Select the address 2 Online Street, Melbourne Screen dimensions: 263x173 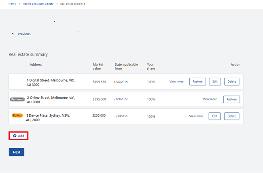pyautogui.click(x=51, y=100)
